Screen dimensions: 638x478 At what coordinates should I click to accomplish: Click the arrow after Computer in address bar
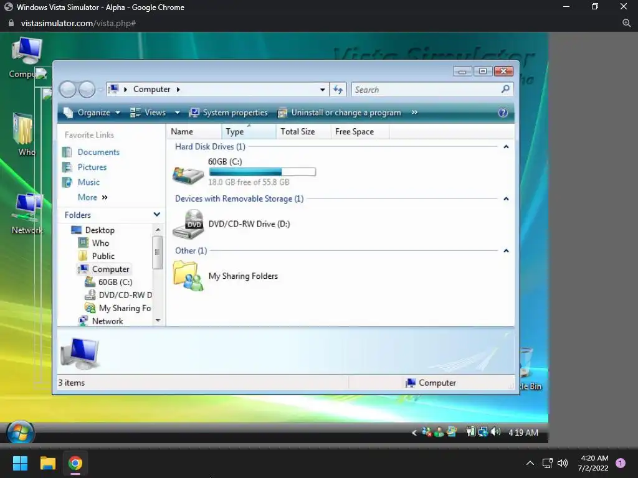[178, 90]
